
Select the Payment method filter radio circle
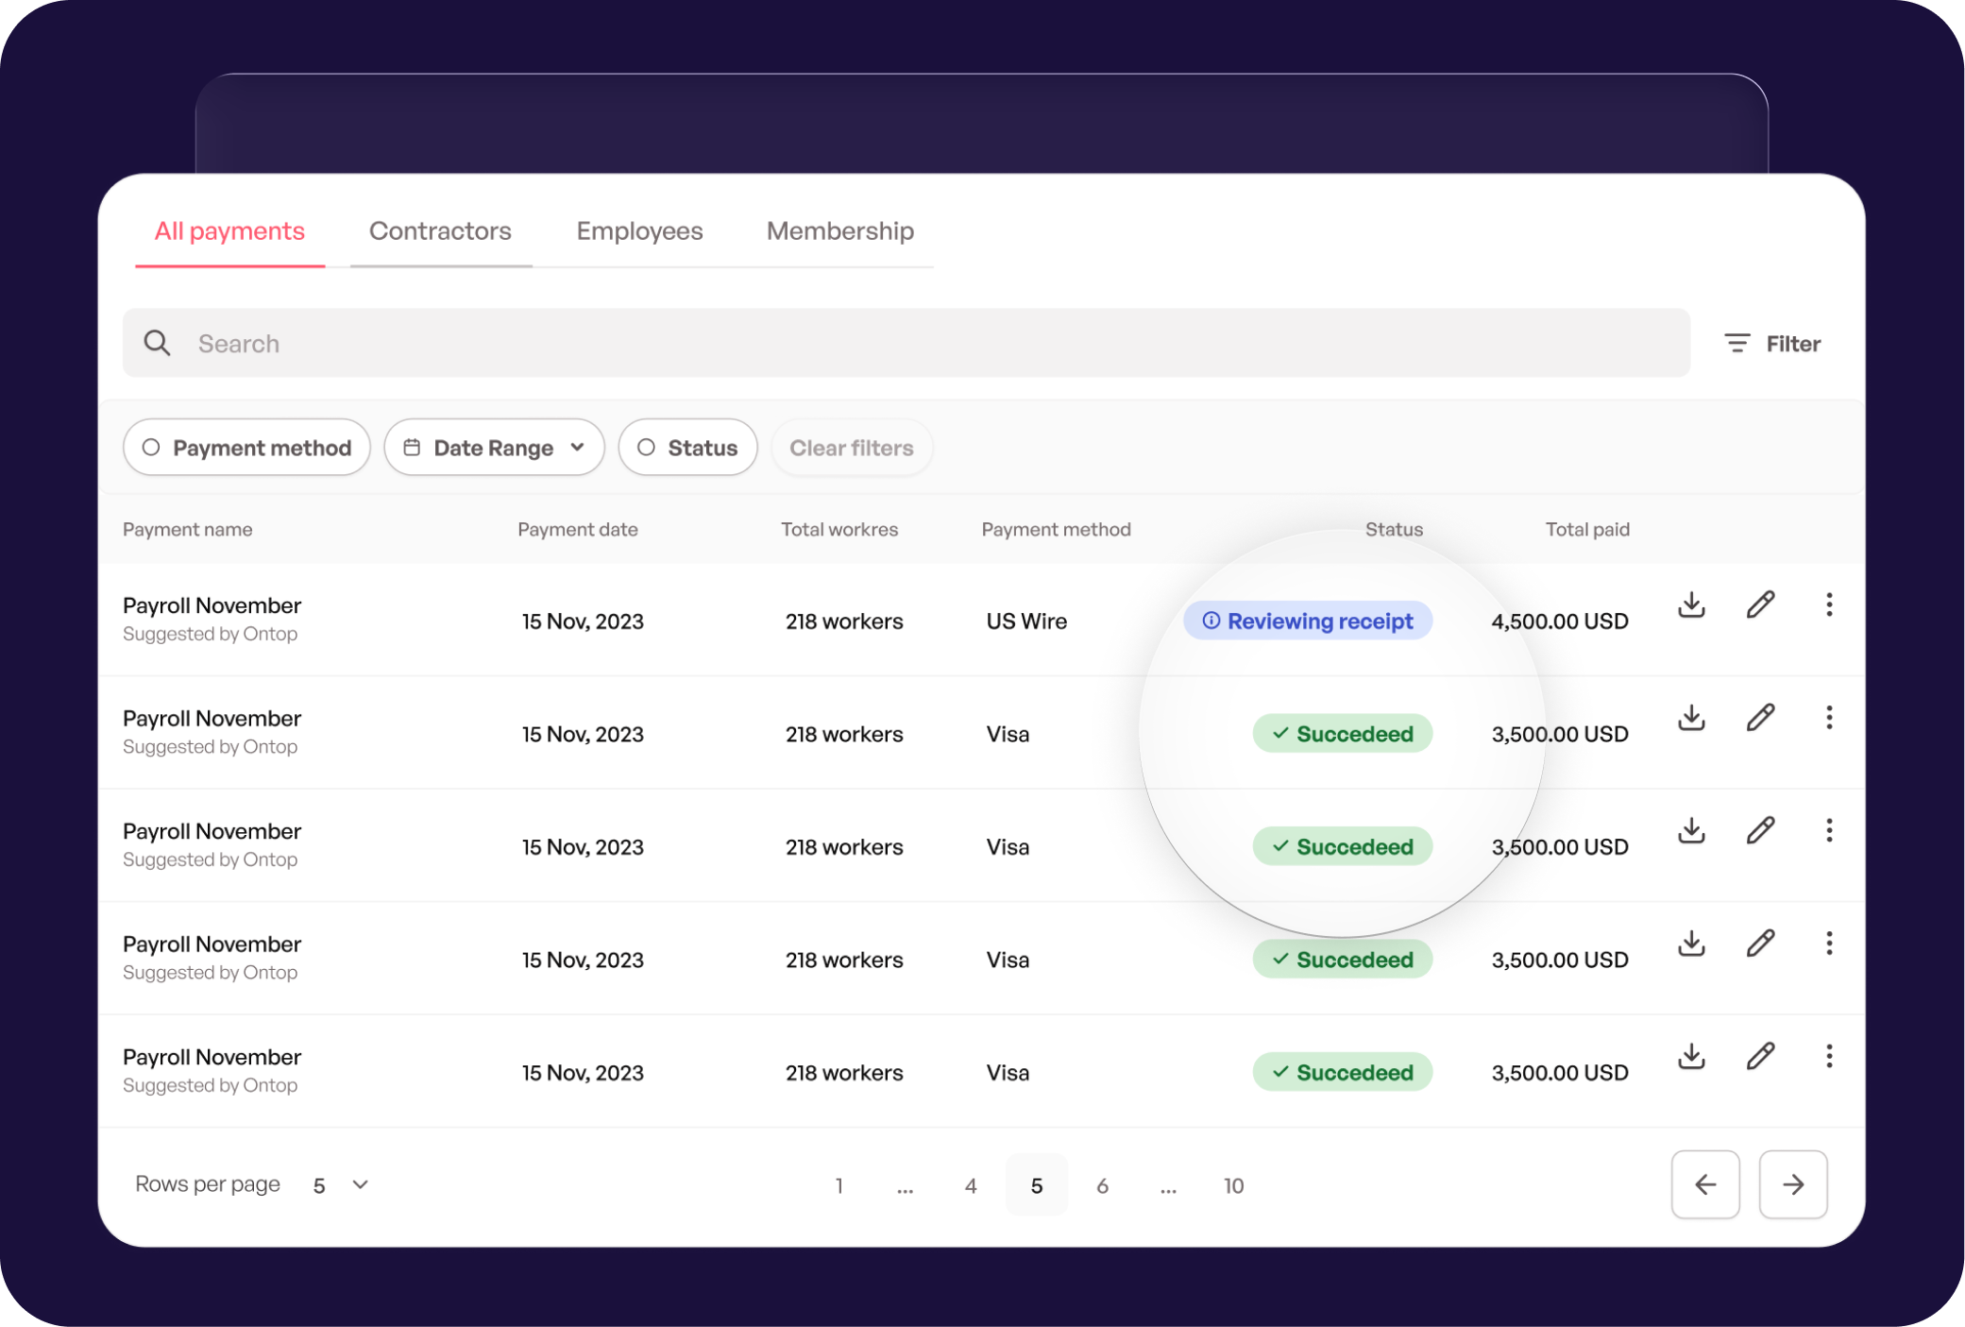point(152,447)
